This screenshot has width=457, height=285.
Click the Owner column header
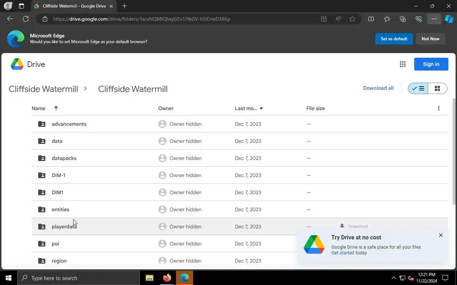click(x=166, y=108)
